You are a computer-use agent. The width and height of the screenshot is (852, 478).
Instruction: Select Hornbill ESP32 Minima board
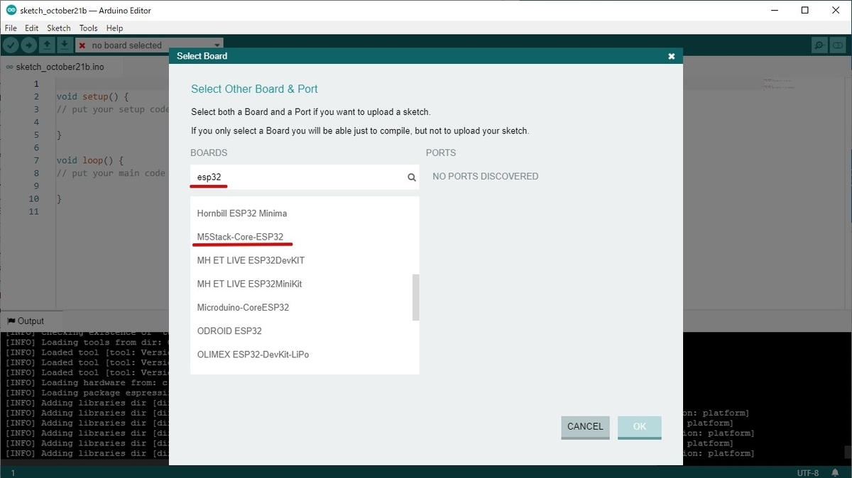[305, 213]
